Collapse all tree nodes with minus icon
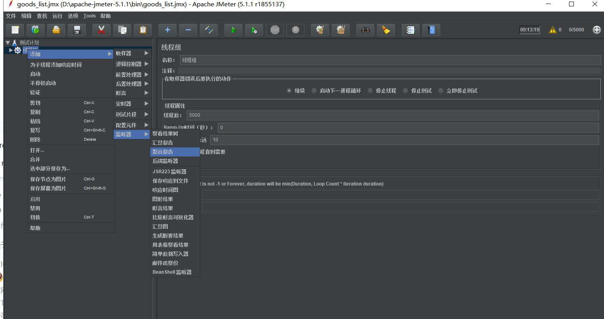Viewport: 604px width, 319px height. [188, 30]
